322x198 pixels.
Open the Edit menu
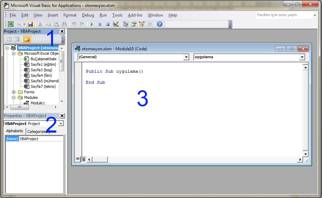coord(24,15)
